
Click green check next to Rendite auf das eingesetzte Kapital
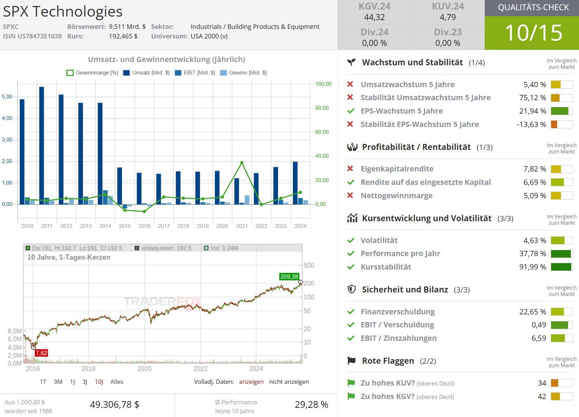pos(351,182)
